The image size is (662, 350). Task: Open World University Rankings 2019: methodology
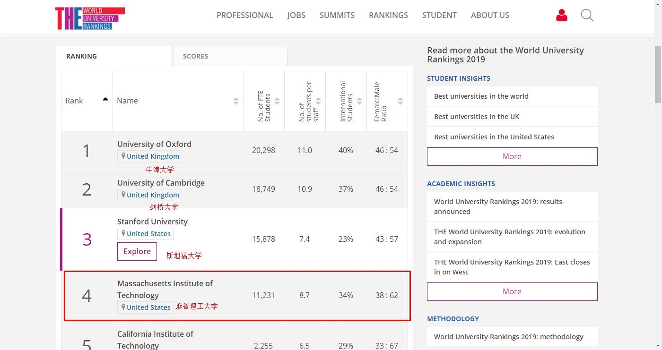click(x=512, y=337)
